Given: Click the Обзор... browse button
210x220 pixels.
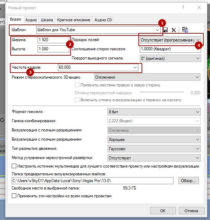Looking at the screenshot, I should click(188, 181).
